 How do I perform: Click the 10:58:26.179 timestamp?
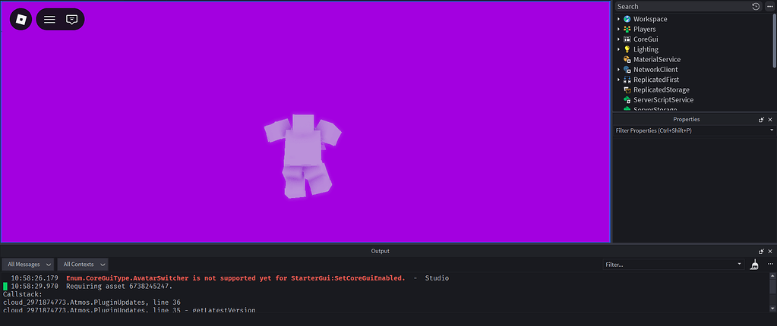click(34, 278)
